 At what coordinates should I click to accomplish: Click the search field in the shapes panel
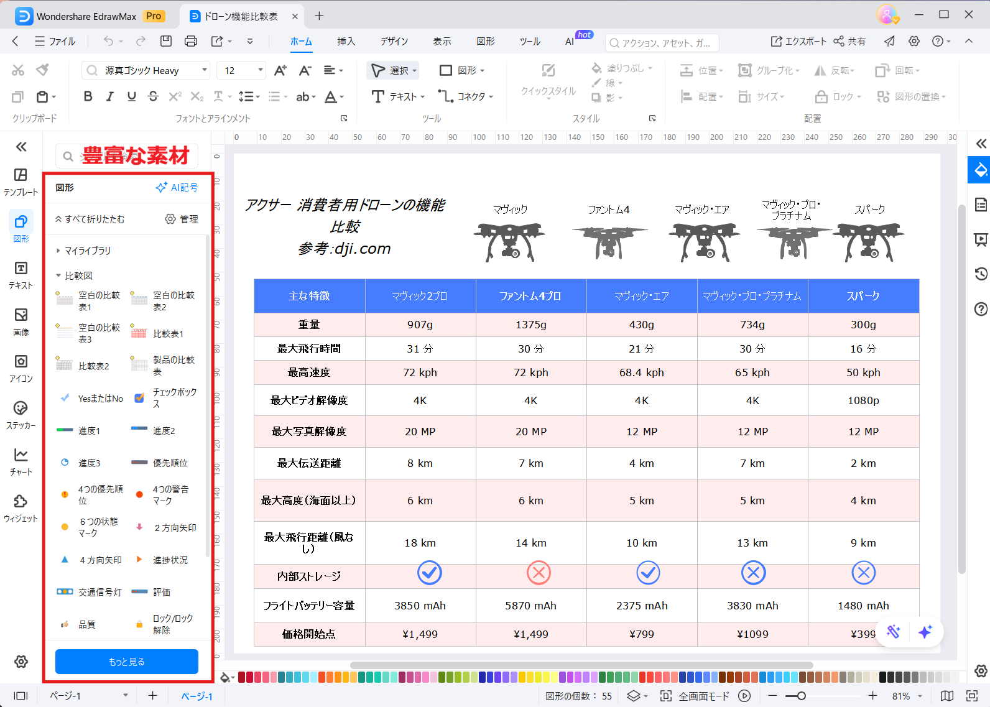click(x=127, y=155)
